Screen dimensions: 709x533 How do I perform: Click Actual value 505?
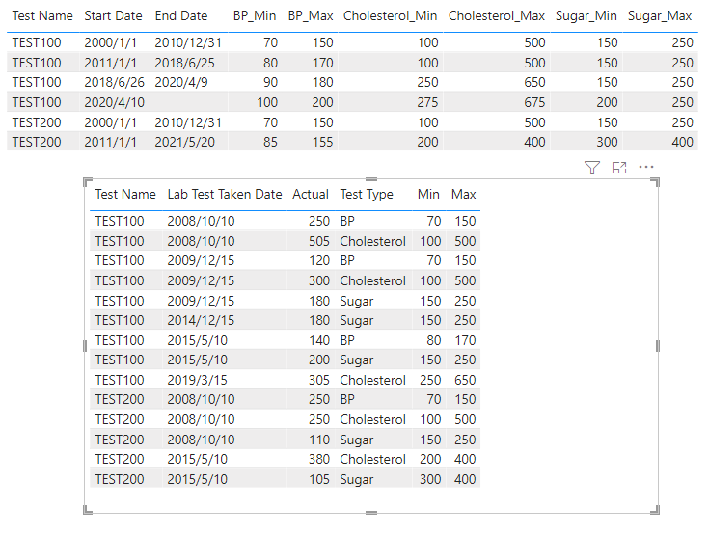tap(318, 241)
